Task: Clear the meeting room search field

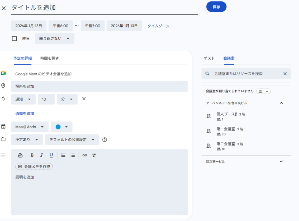Action: point(285,74)
